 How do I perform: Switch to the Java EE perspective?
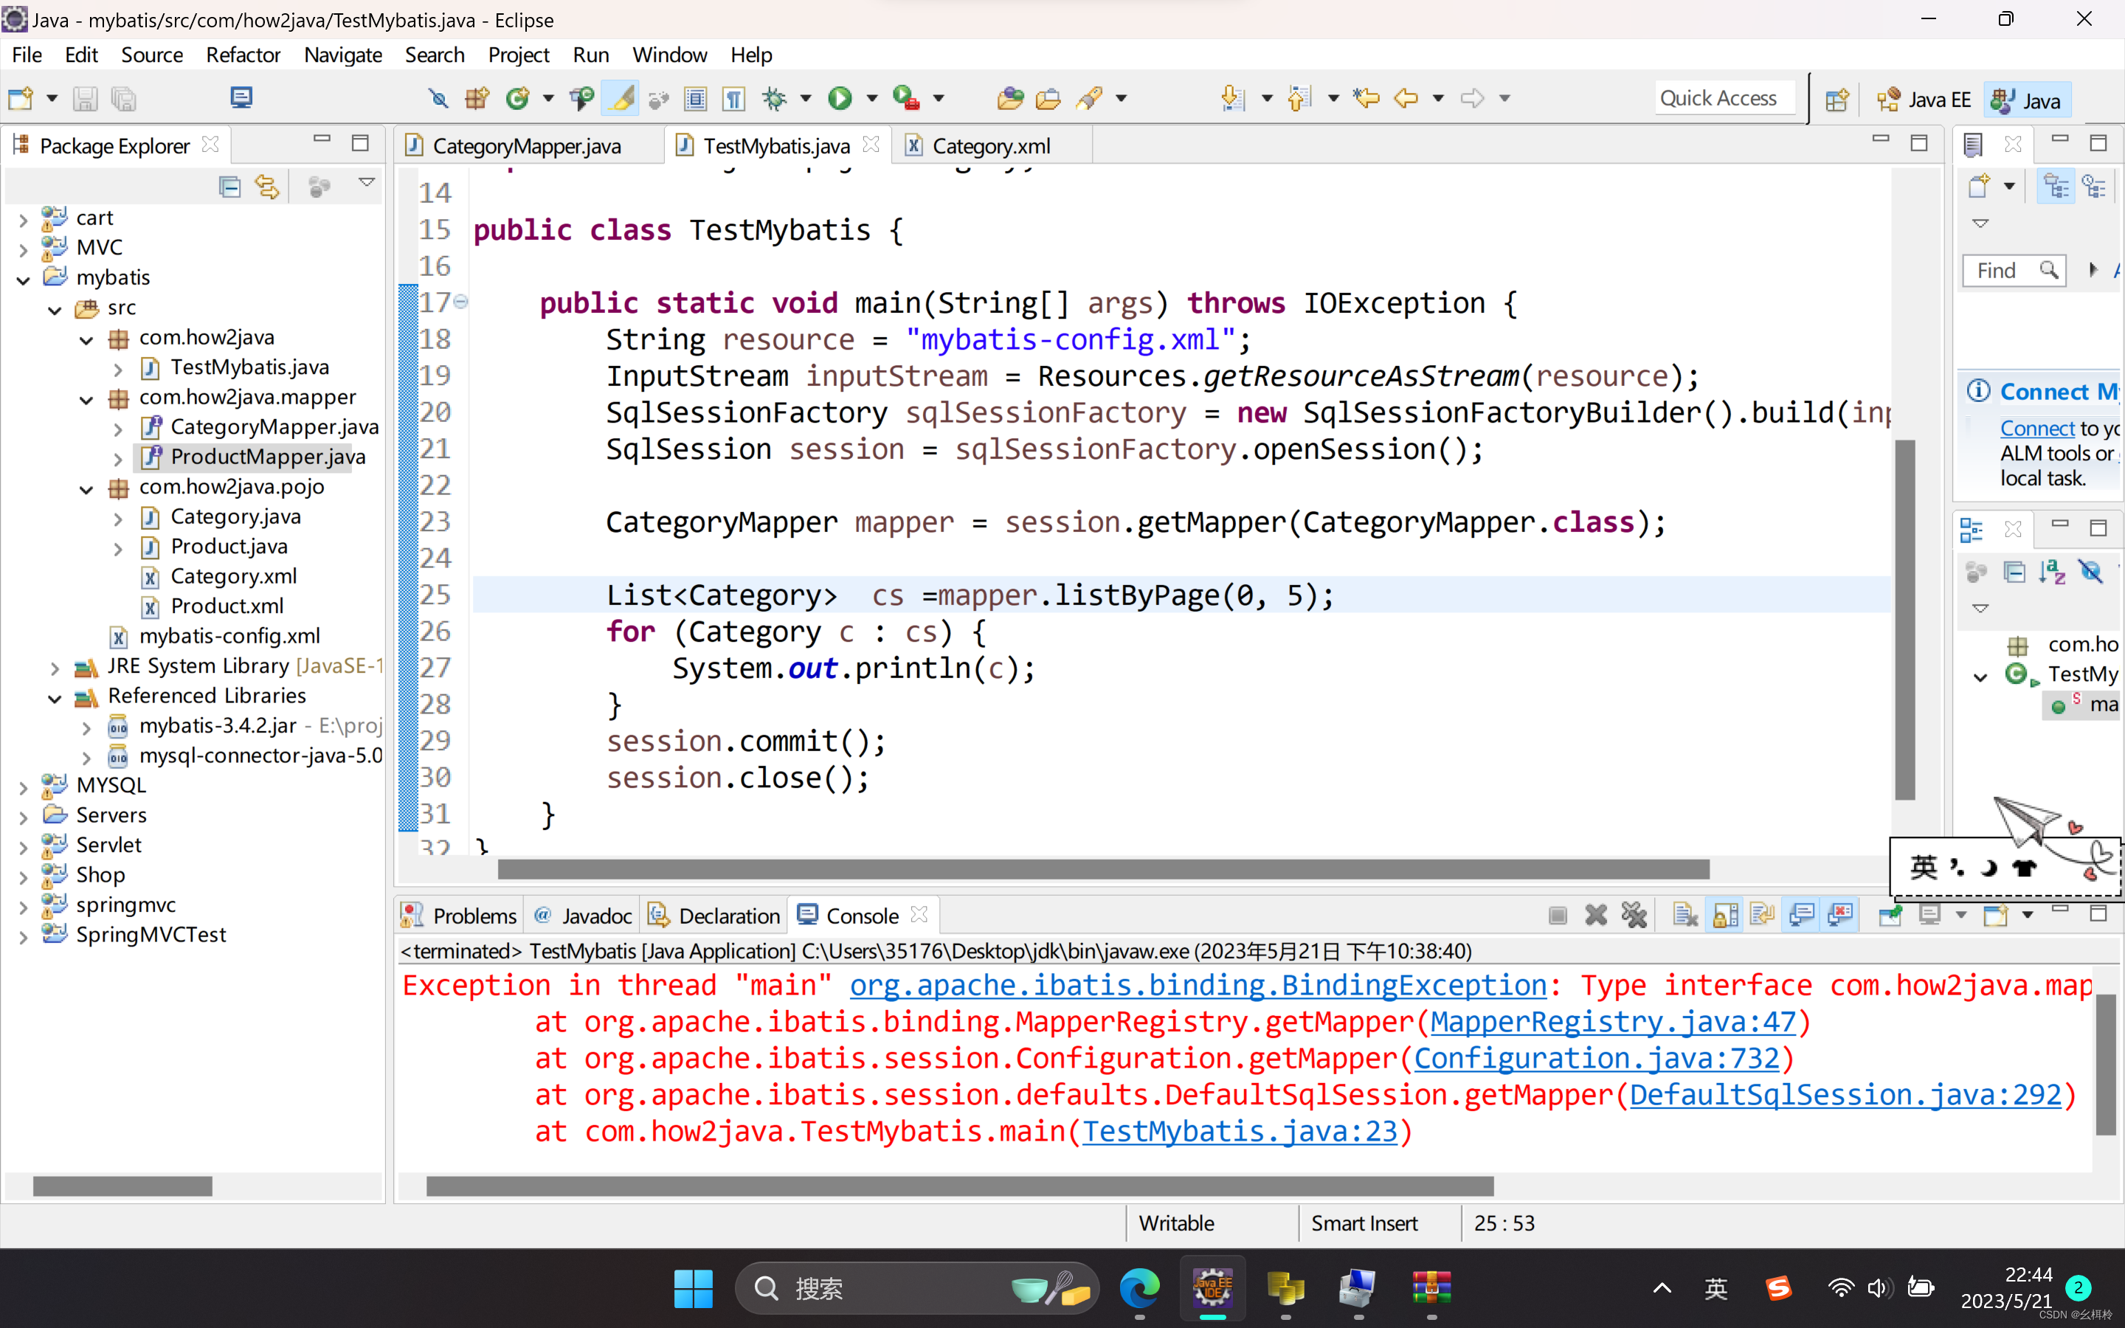1924,100
